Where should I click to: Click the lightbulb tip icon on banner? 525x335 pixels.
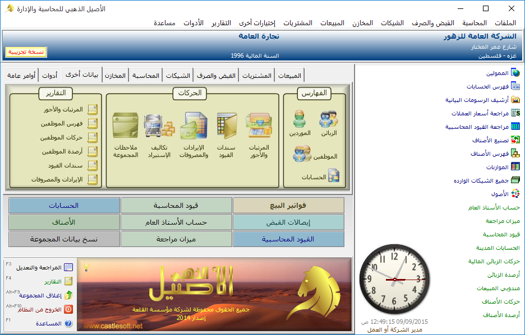[86, 267]
